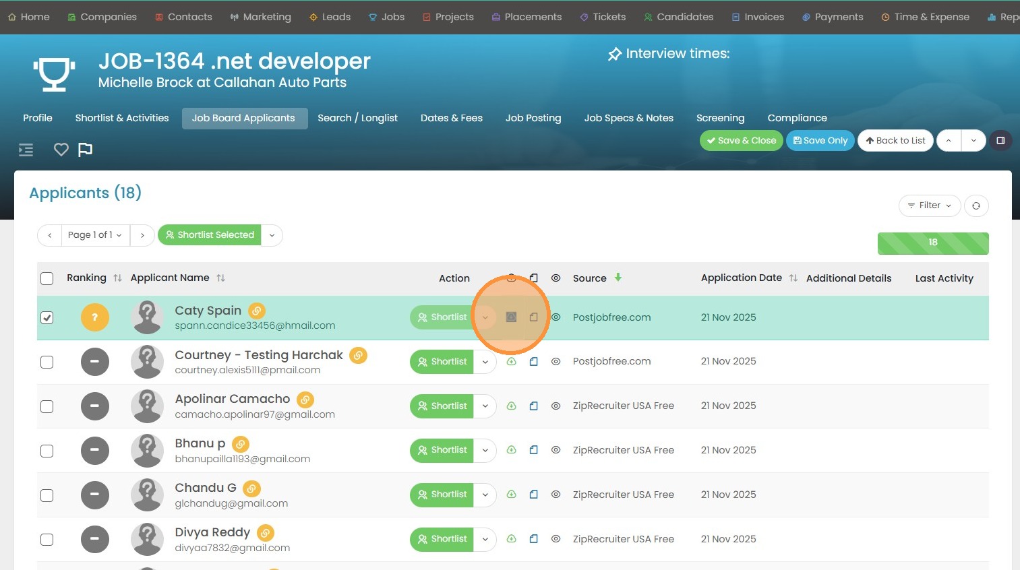Click the flag icon in header
Image resolution: width=1020 pixels, height=570 pixels.
coord(85,150)
